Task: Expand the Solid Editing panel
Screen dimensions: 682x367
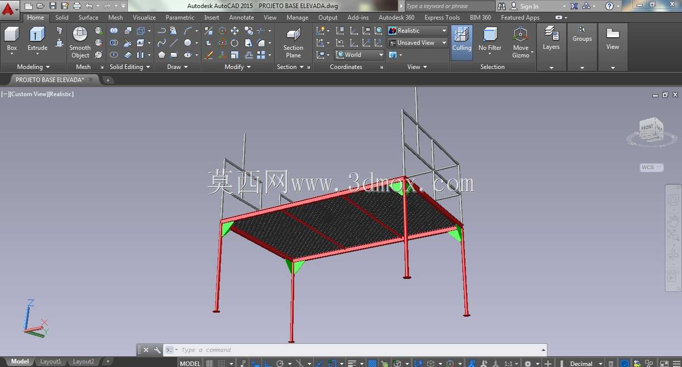Action: (x=130, y=67)
